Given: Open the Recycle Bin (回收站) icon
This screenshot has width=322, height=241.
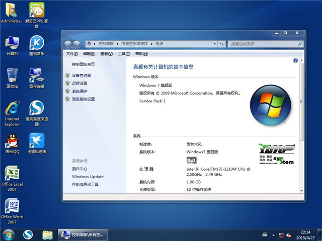Looking at the screenshot, I should point(12,78).
